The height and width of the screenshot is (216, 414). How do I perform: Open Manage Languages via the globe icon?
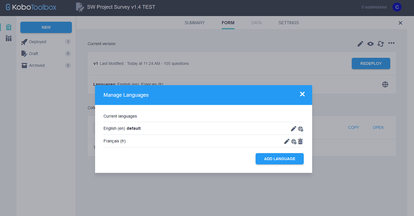(x=385, y=84)
